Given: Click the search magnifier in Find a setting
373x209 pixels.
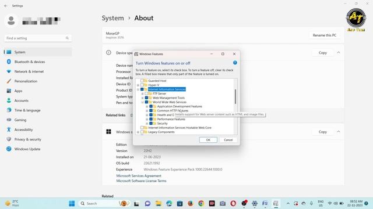Looking at the screenshot, I should coord(67,38).
